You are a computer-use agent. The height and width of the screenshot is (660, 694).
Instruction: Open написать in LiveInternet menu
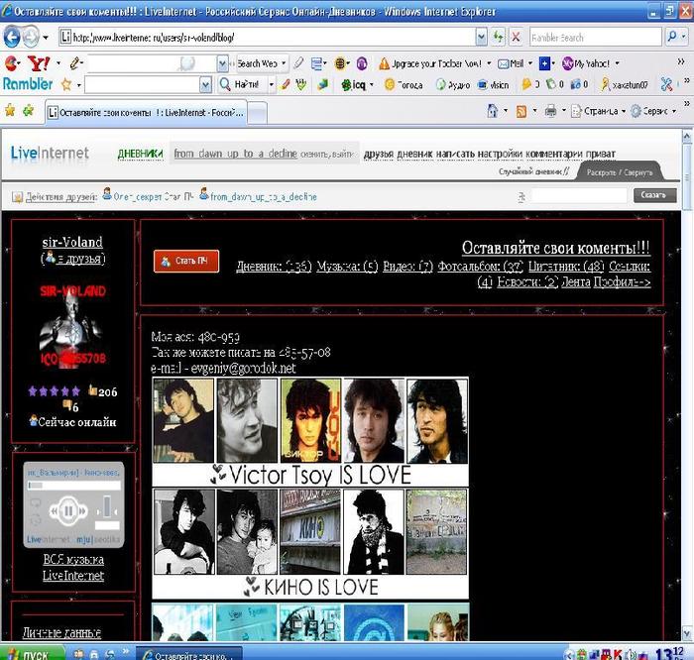[455, 154]
